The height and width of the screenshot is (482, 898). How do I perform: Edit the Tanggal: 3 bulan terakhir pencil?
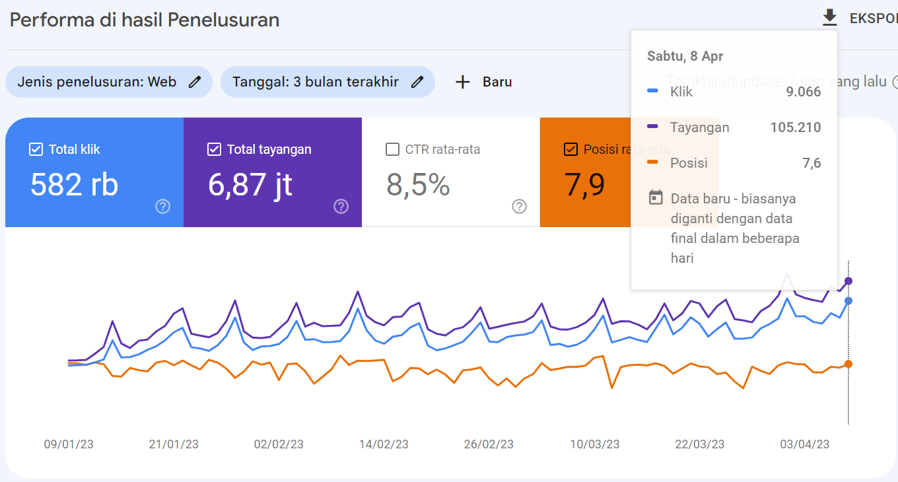[x=417, y=82]
